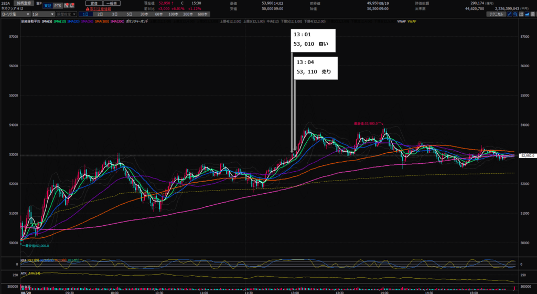Click the orange SMA(100) legend label
This screenshot has height=294, width=537.
click(x=102, y=21)
